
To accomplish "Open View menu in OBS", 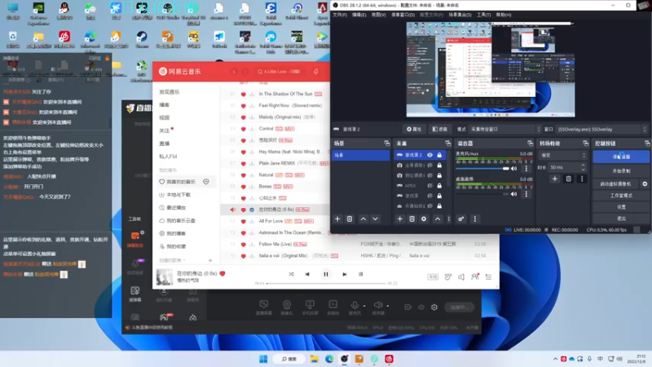I will pos(378,15).
